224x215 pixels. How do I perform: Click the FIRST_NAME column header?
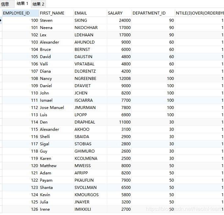[x=56, y=13]
